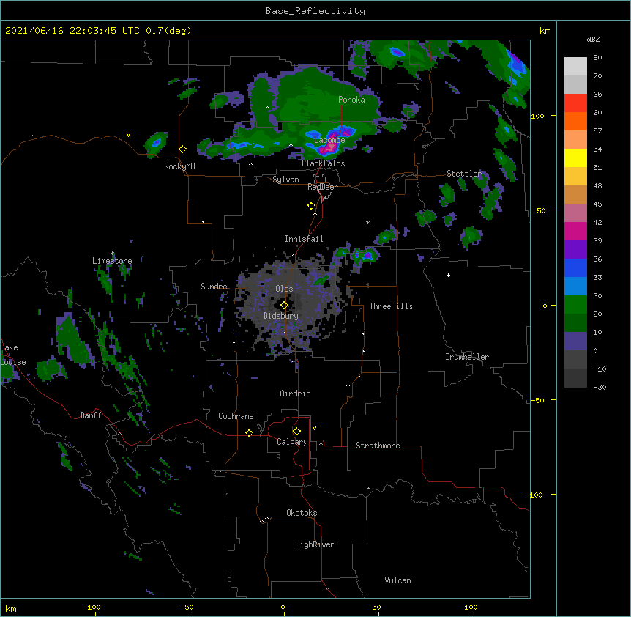Click the Cochrane town label
Screen dimensions: 631x617
[x=236, y=416]
